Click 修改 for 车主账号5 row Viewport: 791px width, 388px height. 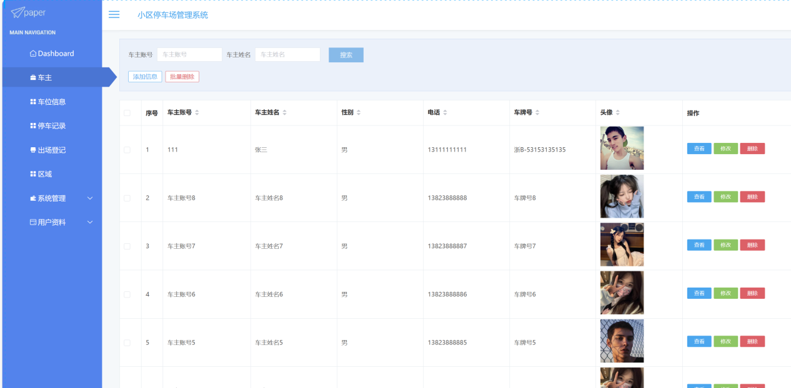coord(726,341)
